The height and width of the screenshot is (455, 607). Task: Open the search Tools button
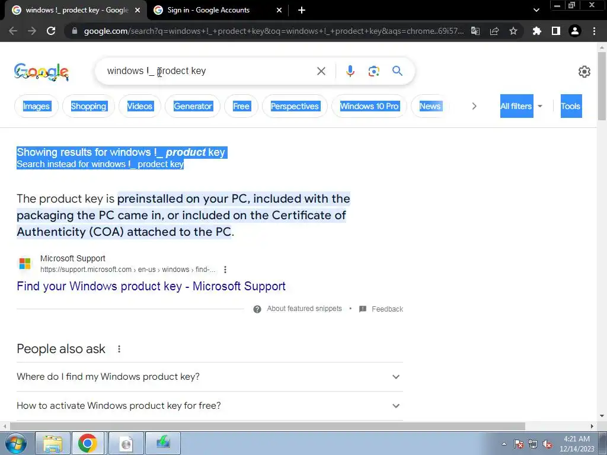pyautogui.click(x=571, y=106)
